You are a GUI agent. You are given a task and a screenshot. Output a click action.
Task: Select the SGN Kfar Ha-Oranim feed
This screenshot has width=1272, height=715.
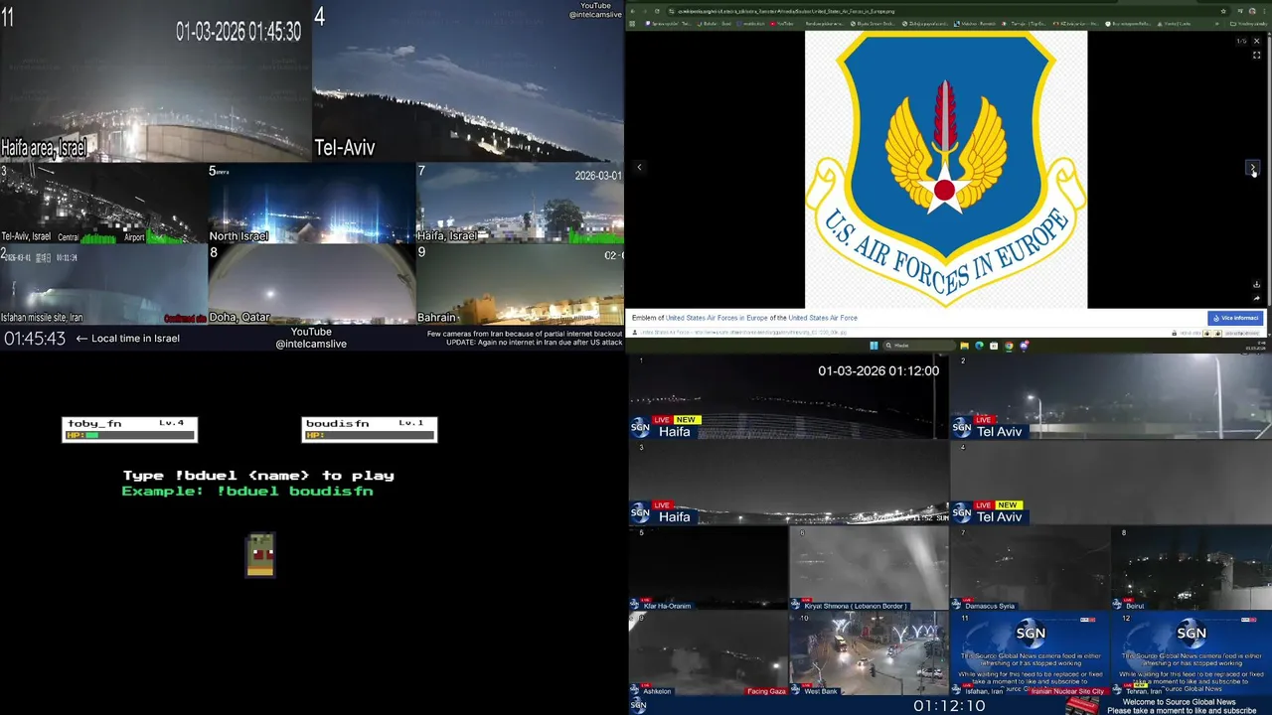click(708, 568)
